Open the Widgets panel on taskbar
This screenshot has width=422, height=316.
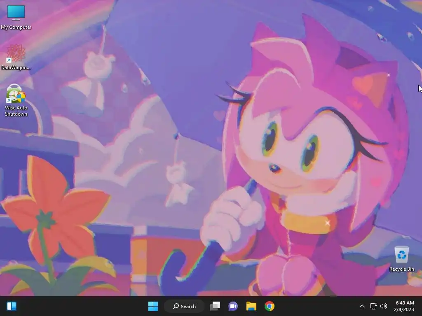(12, 306)
